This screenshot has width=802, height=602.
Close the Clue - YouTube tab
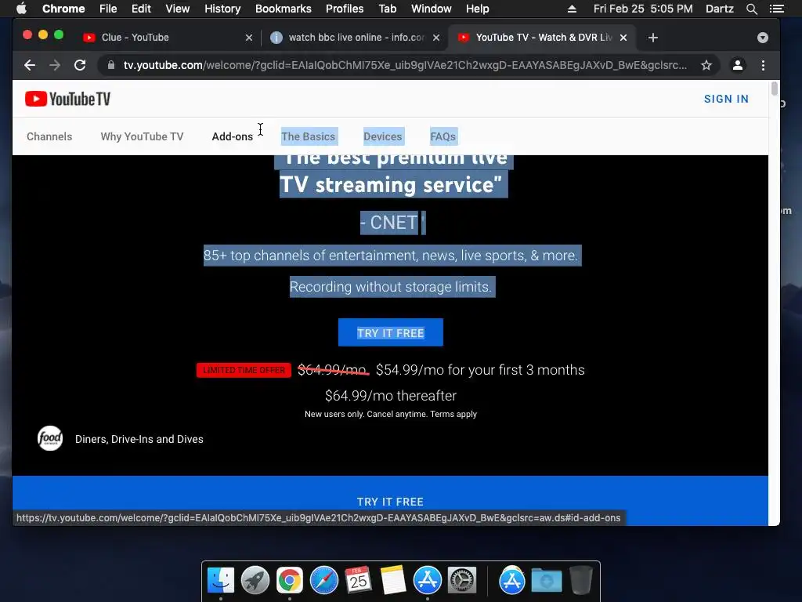point(249,38)
